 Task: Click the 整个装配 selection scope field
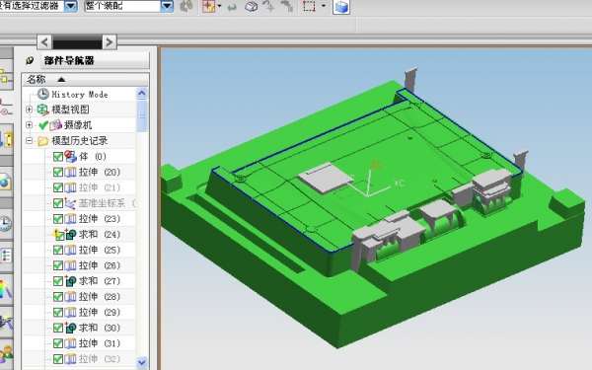[122, 6]
